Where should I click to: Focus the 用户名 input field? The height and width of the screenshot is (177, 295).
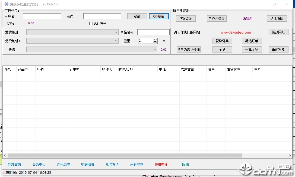42,16
